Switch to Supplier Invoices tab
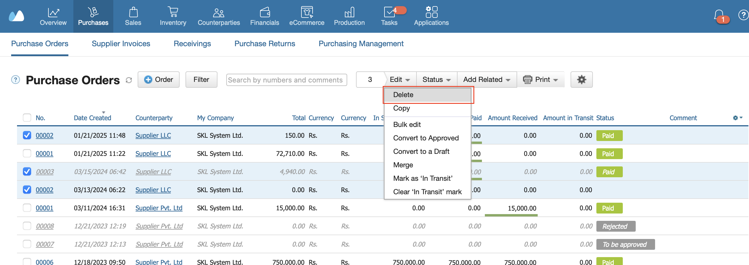This screenshot has height=265, width=749. pos(121,44)
